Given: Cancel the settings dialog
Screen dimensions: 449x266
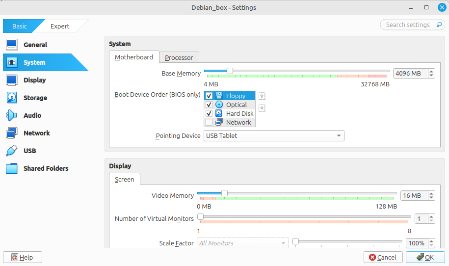Looking at the screenshot, I should 383,257.
